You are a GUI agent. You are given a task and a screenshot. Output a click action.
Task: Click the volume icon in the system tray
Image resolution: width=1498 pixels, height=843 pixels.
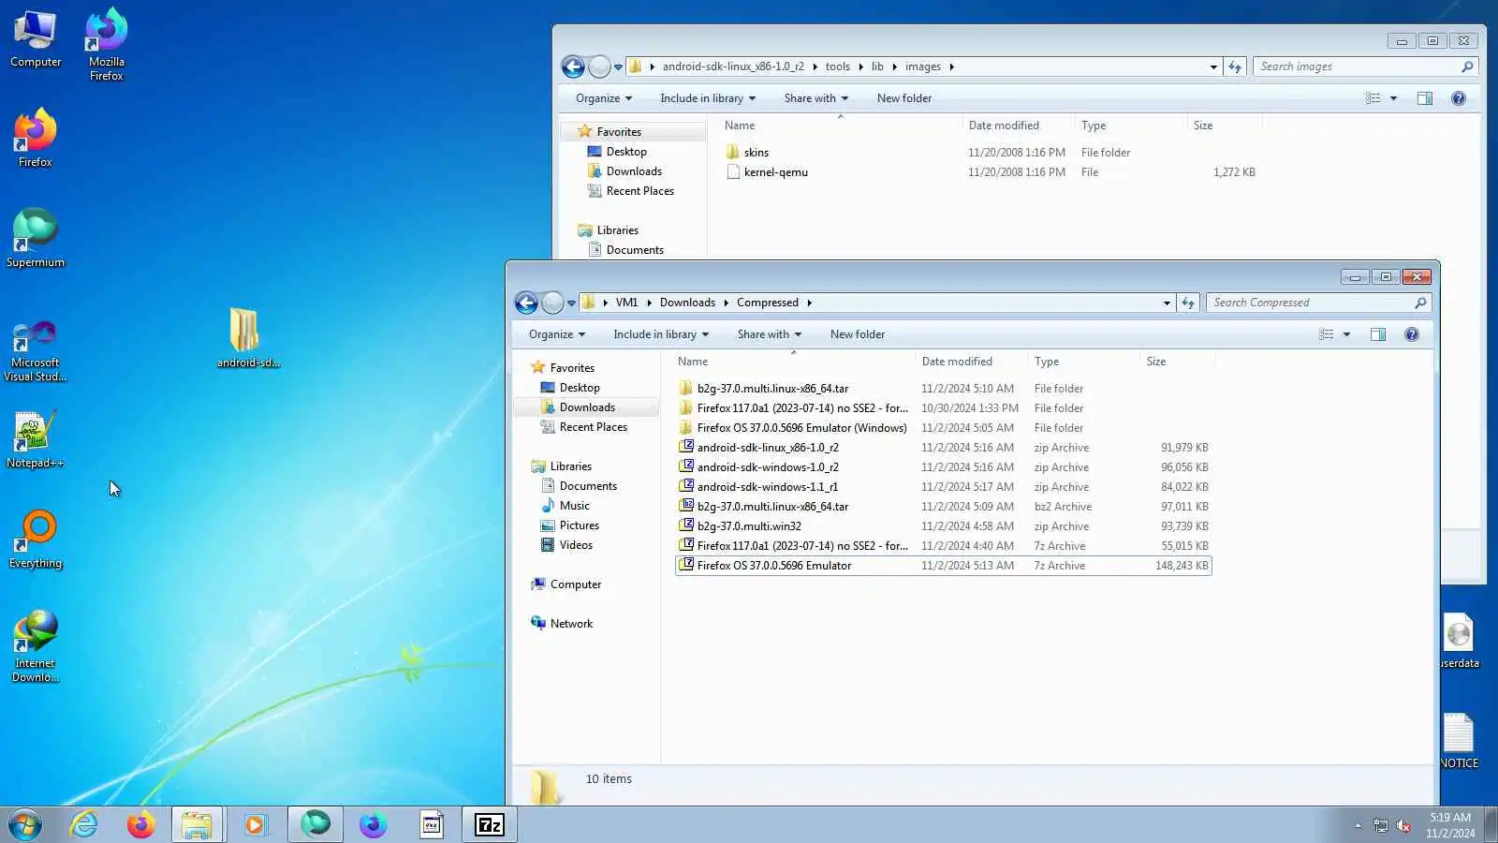(x=1403, y=825)
